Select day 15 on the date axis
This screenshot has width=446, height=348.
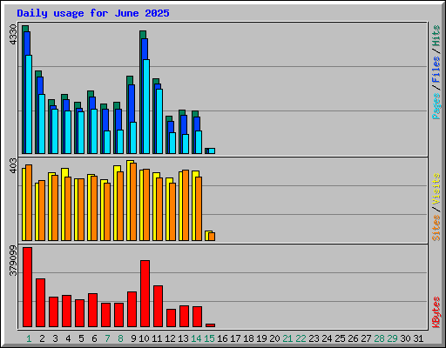click(x=209, y=338)
